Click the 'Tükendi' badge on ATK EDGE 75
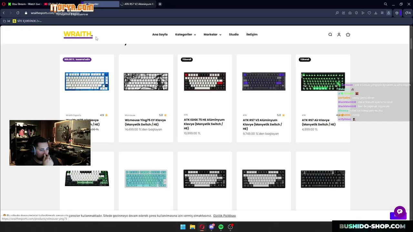This screenshot has height=232, width=413. click(x=187, y=59)
